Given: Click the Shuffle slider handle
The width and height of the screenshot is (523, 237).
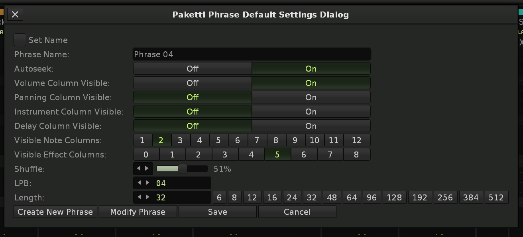Looking at the screenshot, I should click(182, 169).
